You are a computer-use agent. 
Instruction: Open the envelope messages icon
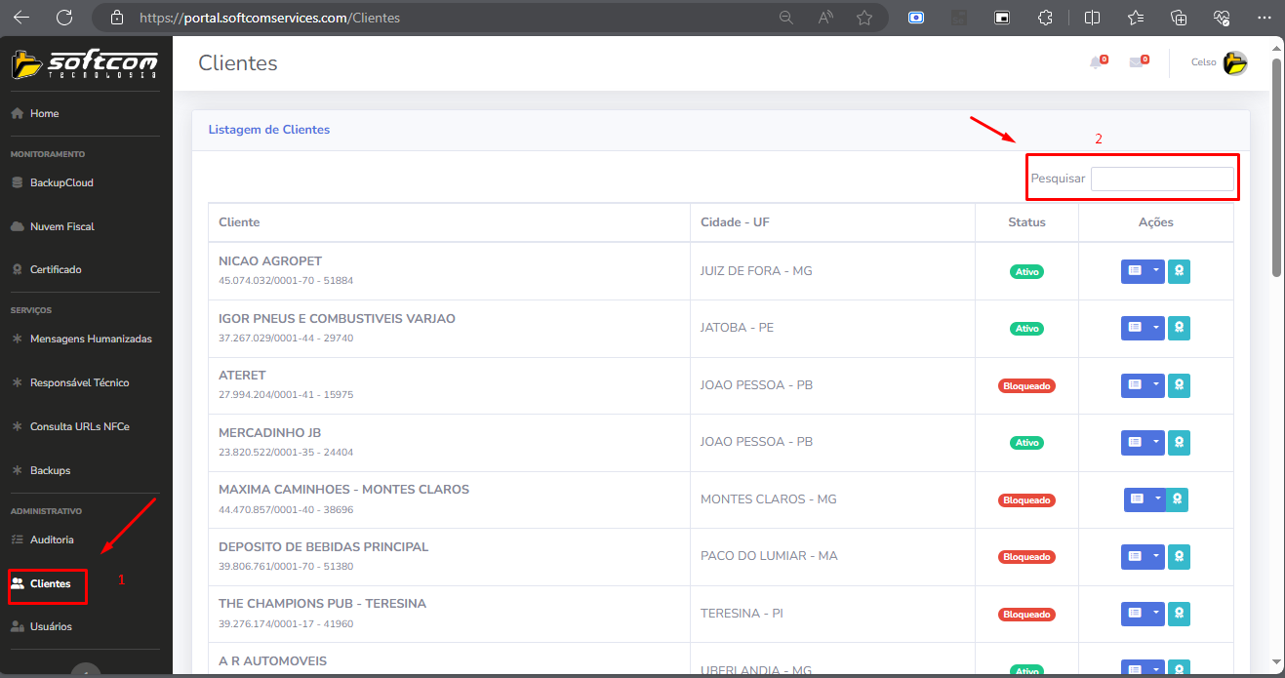(x=1136, y=63)
